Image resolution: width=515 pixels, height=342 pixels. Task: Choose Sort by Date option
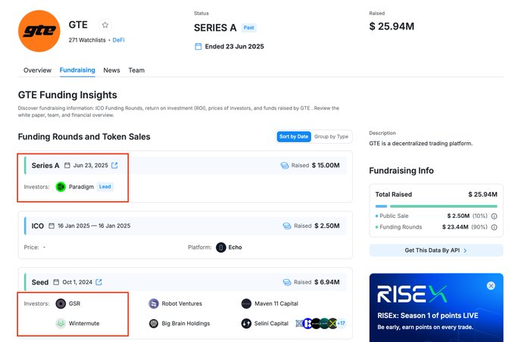[x=294, y=136]
